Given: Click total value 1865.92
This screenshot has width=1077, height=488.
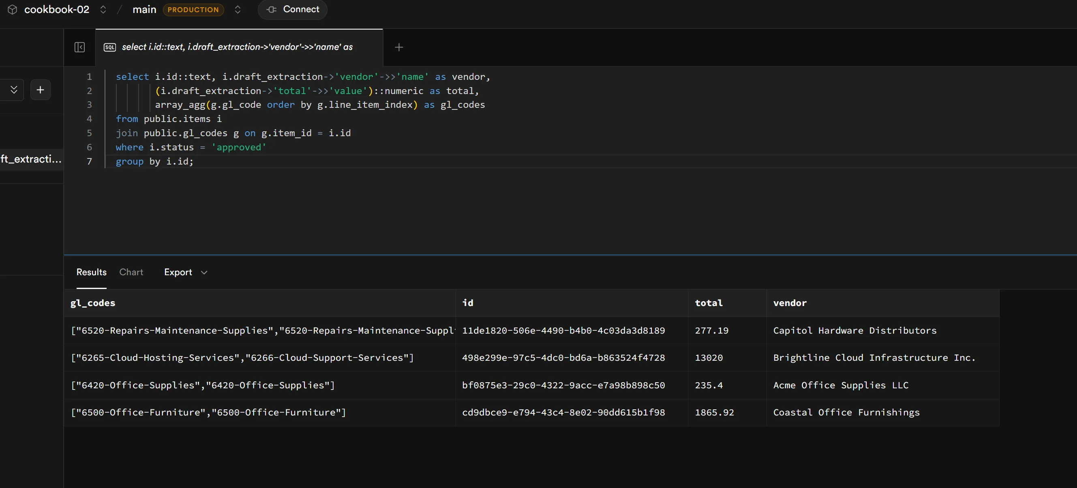Looking at the screenshot, I should point(714,412).
